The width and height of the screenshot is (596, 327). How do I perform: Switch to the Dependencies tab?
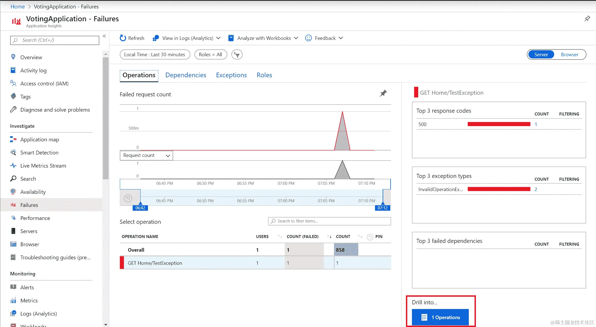point(185,75)
